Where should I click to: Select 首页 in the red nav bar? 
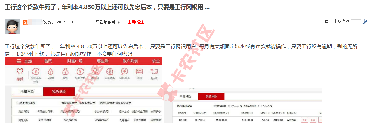tap(48, 61)
